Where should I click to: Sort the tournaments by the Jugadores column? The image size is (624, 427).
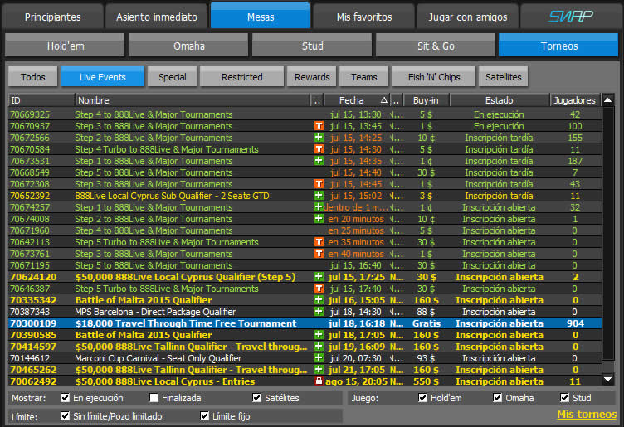coord(575,100)
